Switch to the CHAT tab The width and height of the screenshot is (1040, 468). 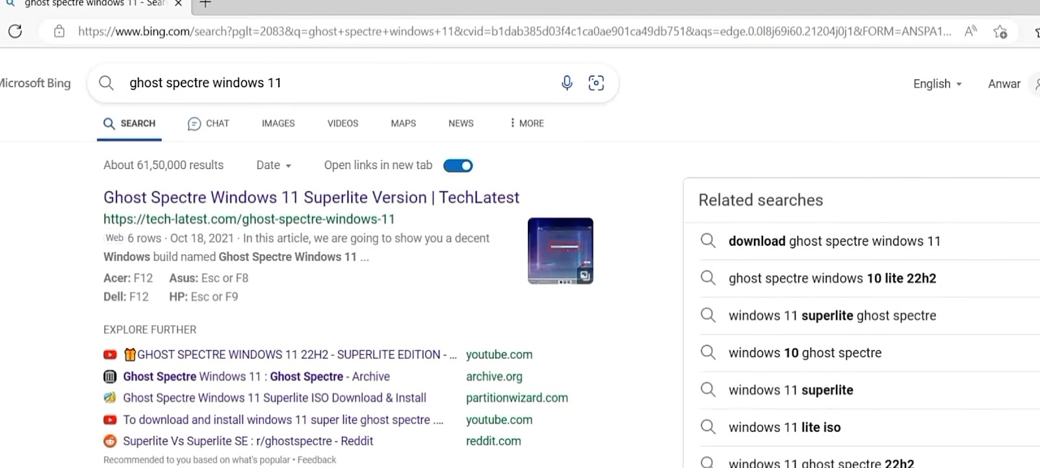[208, 123]
